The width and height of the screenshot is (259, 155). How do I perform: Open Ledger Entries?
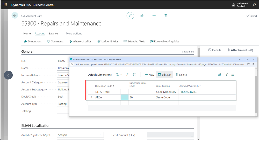pos(108,41)
